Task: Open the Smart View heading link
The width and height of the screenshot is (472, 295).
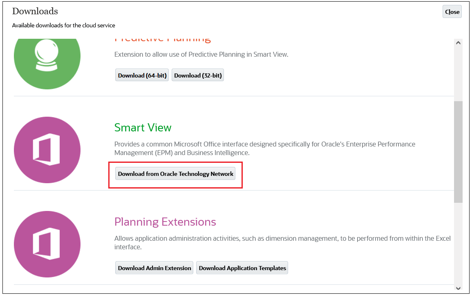Action: click(143, 128)
